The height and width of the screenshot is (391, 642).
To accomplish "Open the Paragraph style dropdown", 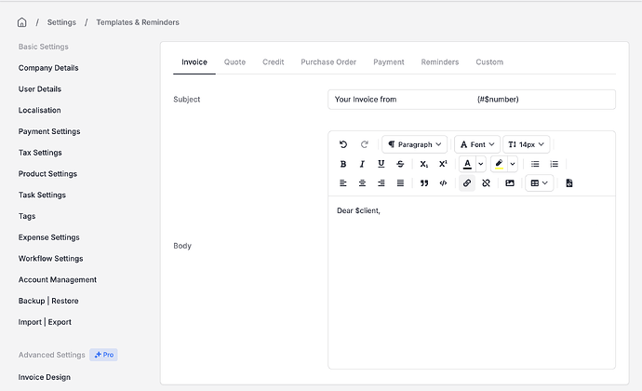I will pyautogui.click(x=414, y=144).
